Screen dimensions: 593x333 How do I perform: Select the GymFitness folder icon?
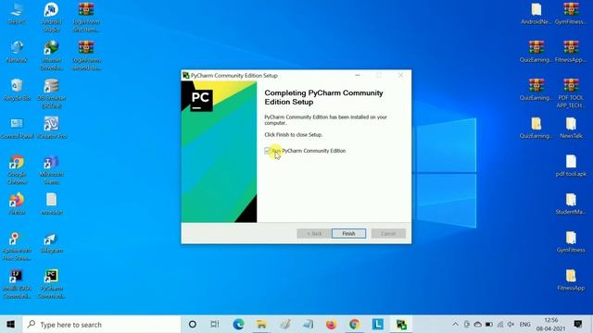(x=571, y=242)
